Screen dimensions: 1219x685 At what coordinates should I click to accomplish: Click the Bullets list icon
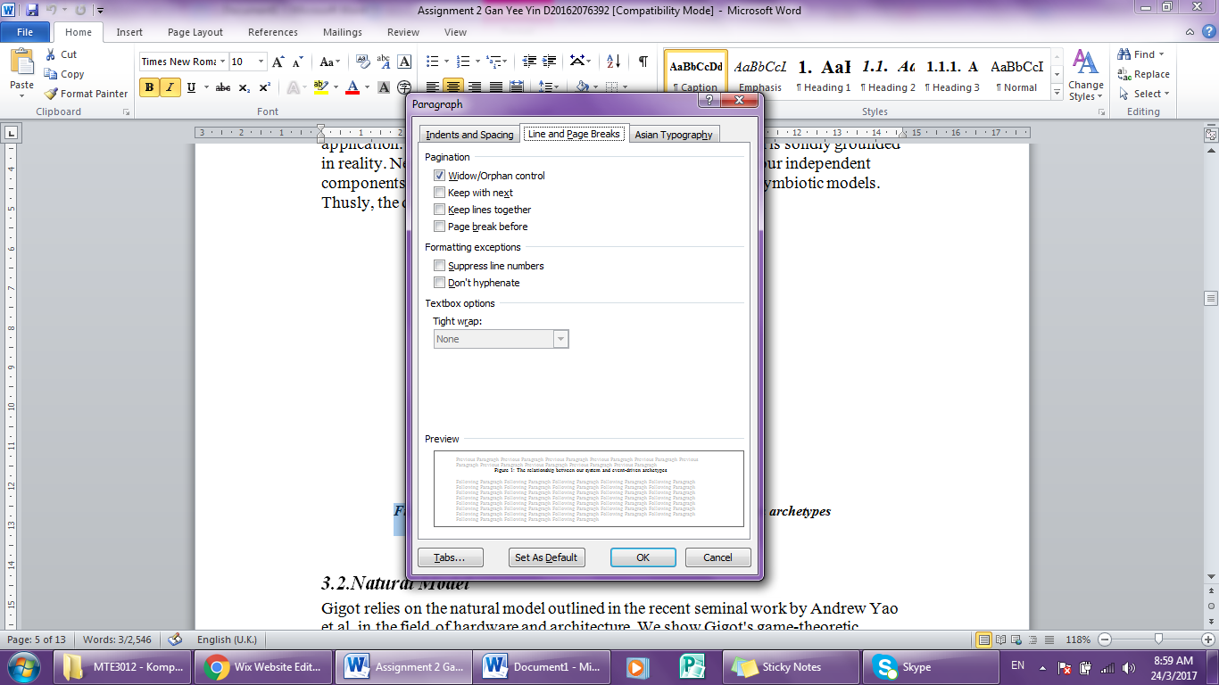433,62
